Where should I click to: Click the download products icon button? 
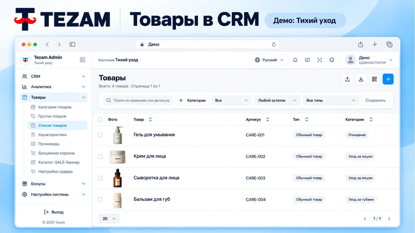pyautogui.click(x=361, y=79)
